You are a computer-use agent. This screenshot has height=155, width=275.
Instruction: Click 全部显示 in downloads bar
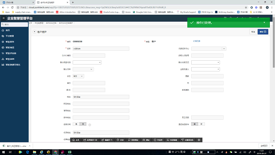click(x=264, y=146)
